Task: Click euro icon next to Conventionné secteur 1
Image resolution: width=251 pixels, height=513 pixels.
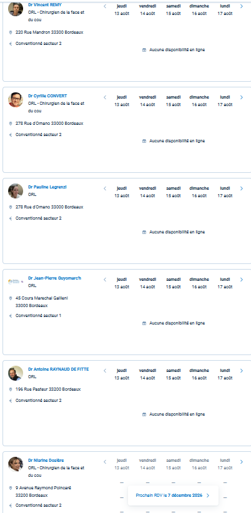Action: click(11, 316)
